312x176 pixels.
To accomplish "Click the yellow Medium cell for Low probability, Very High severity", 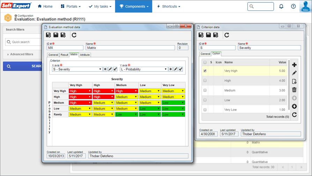I will point(80,109).
